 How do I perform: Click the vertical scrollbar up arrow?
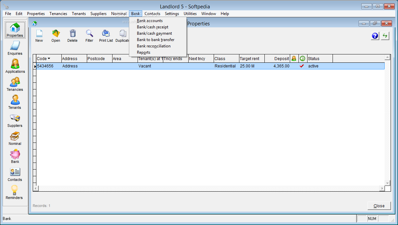(387, 57)
